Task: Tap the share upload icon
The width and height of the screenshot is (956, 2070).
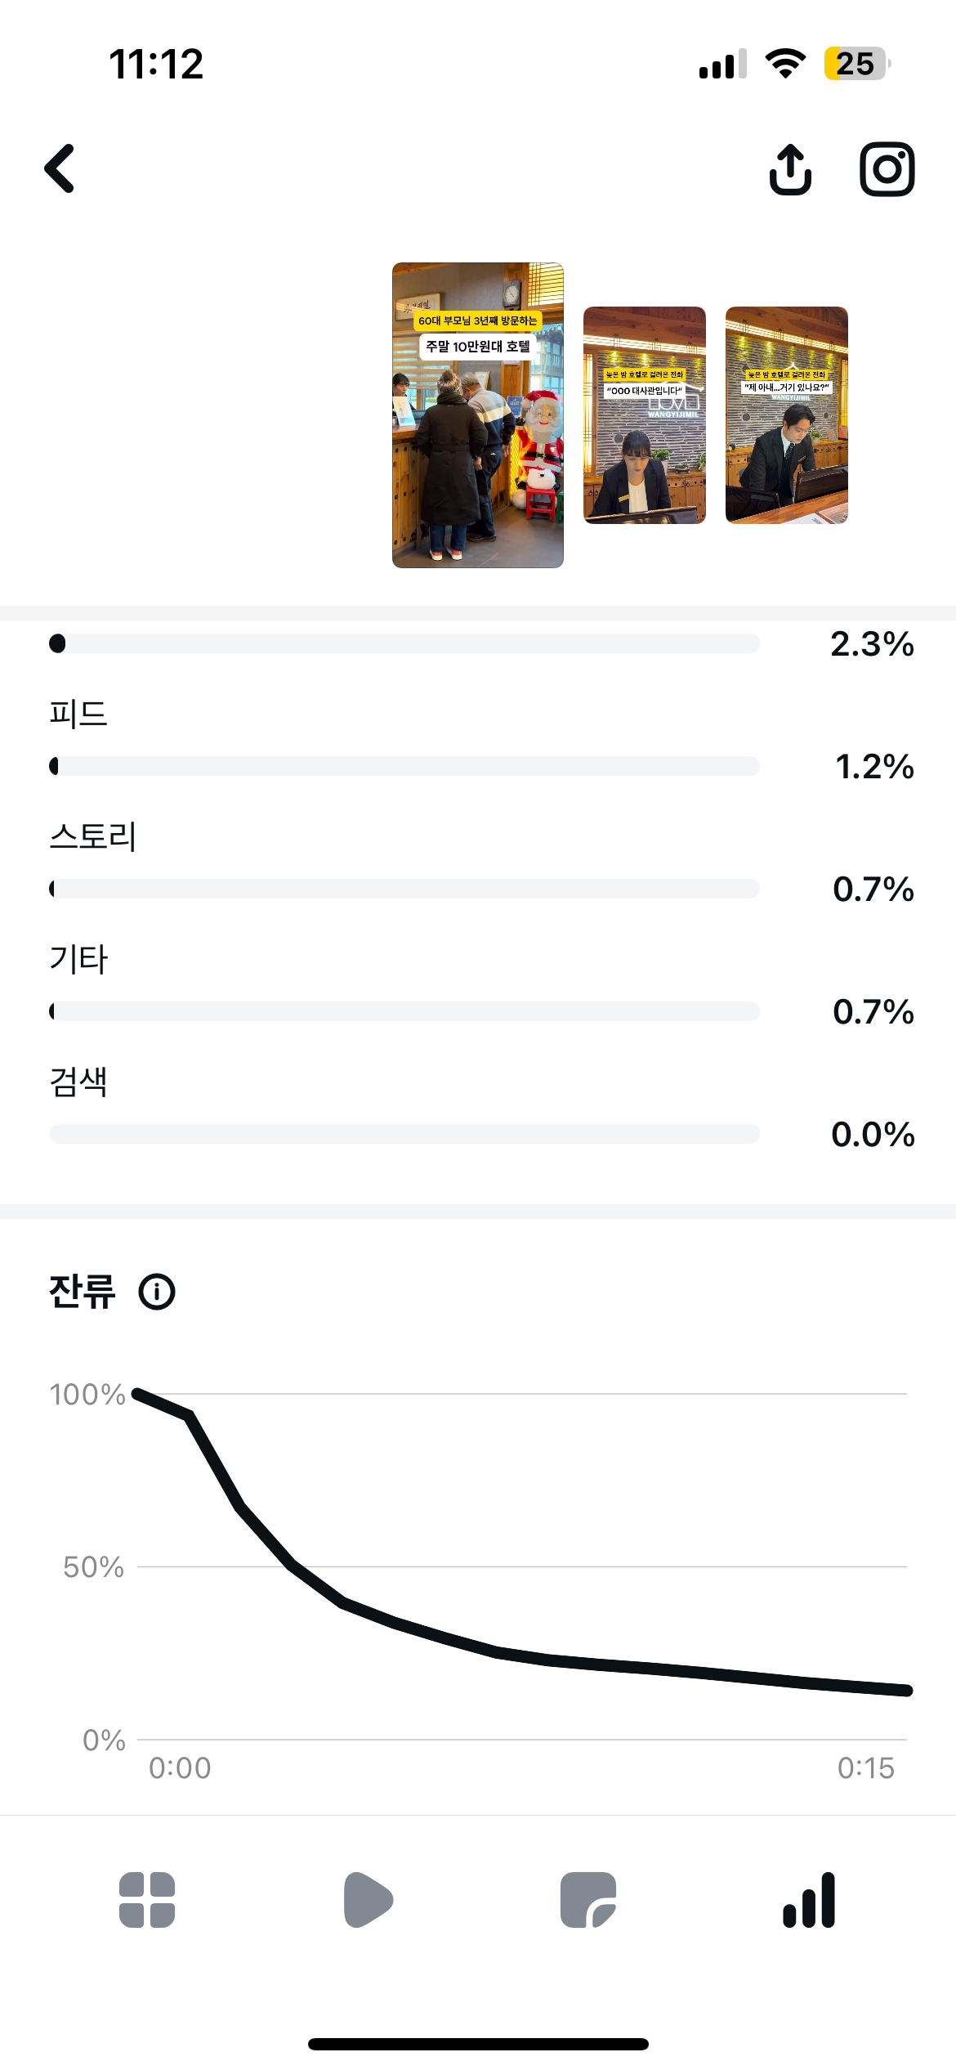Action: pyautogui.click(x=790, y=170)
